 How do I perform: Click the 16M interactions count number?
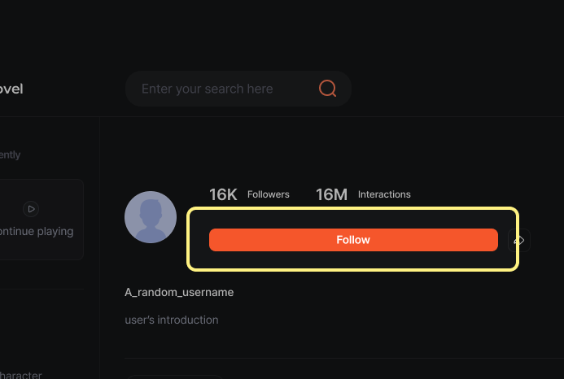point(331,194)
